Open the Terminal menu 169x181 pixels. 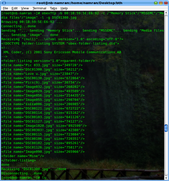39,8
